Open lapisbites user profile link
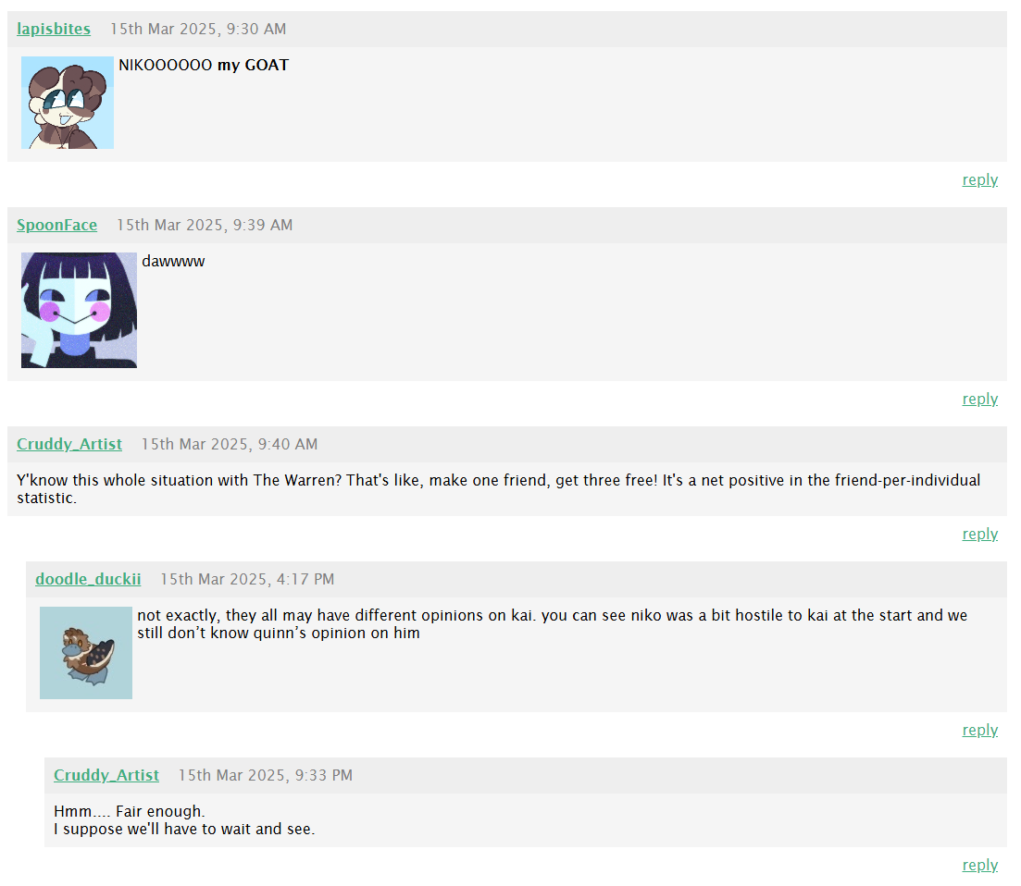 (x=54, y=30)
